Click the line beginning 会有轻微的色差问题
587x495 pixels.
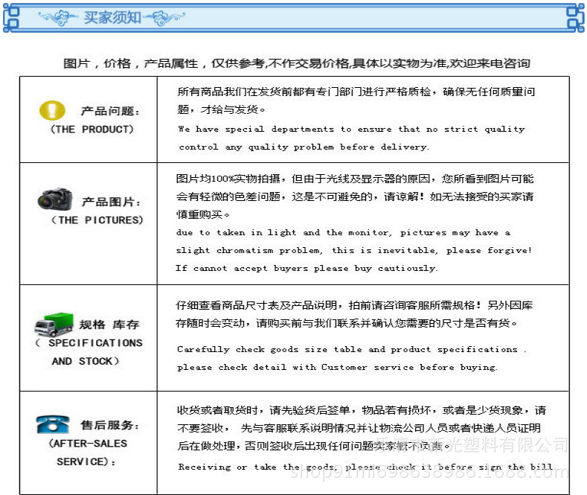click(355, 197)
